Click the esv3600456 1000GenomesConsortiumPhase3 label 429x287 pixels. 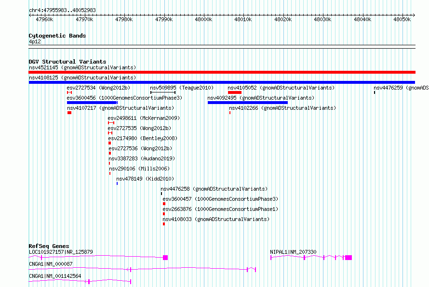pos(124,98)
